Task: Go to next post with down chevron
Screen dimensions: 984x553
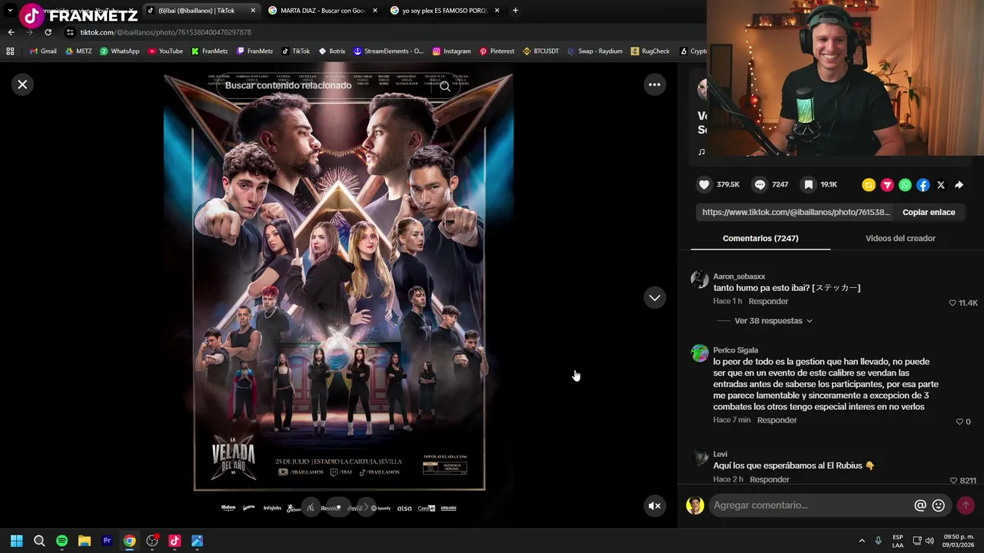Action: click(x=654, y=298)
